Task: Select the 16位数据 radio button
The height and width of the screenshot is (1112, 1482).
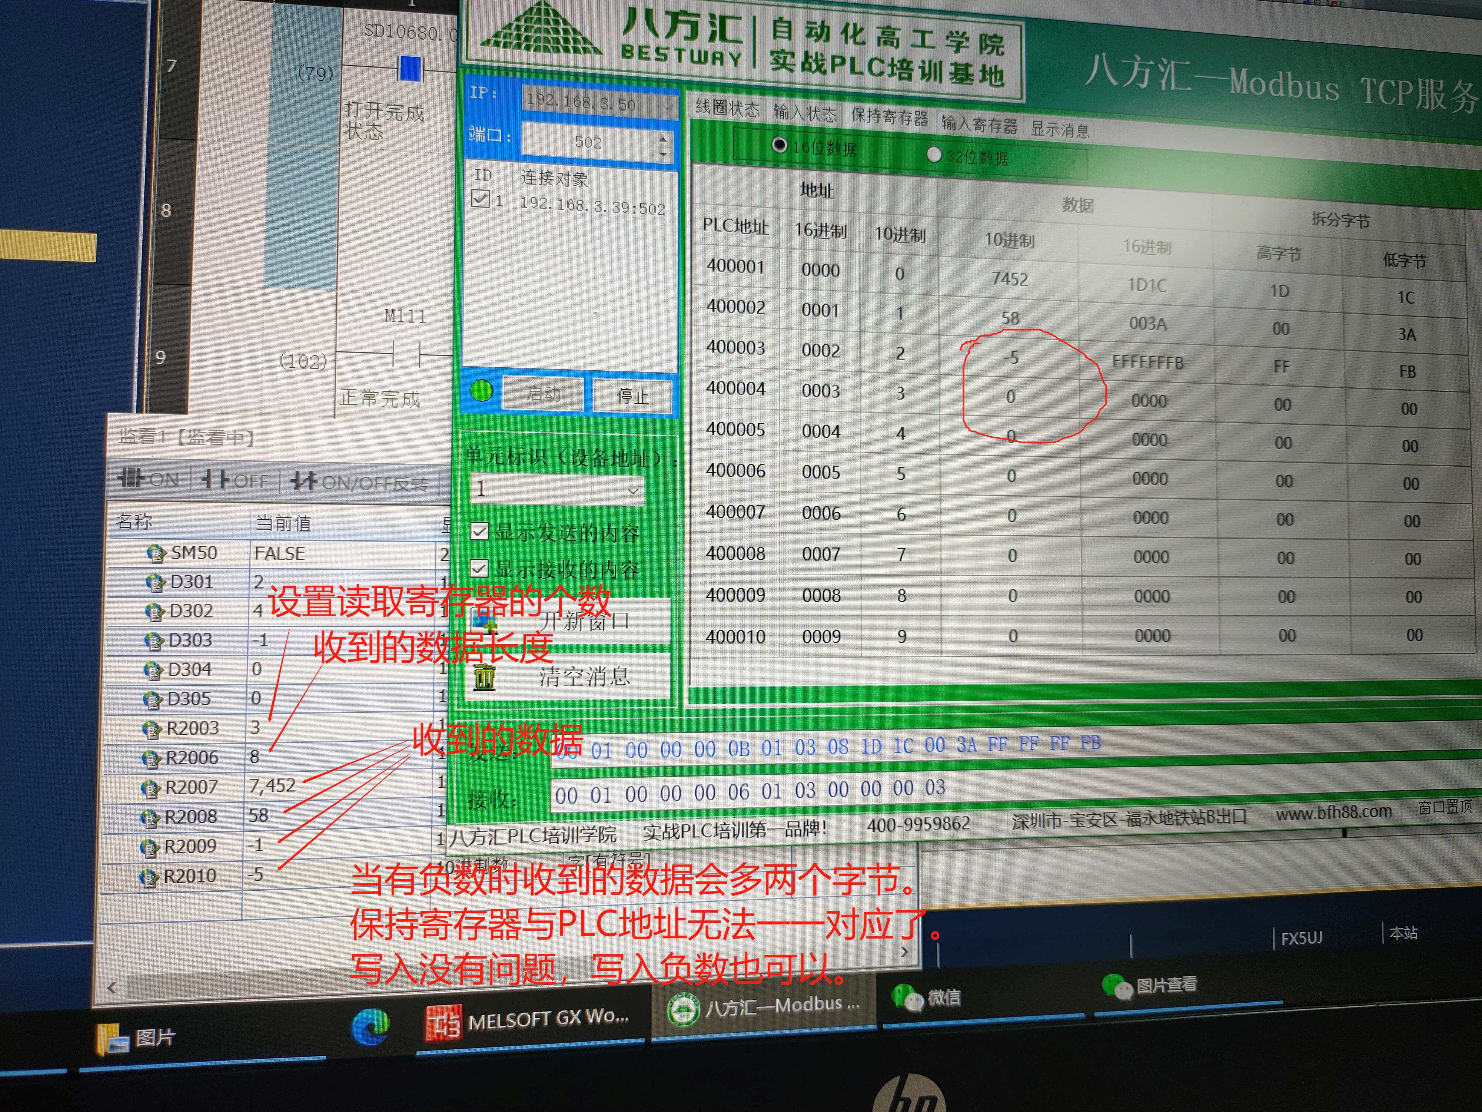Action: click(x=779, y=145)
